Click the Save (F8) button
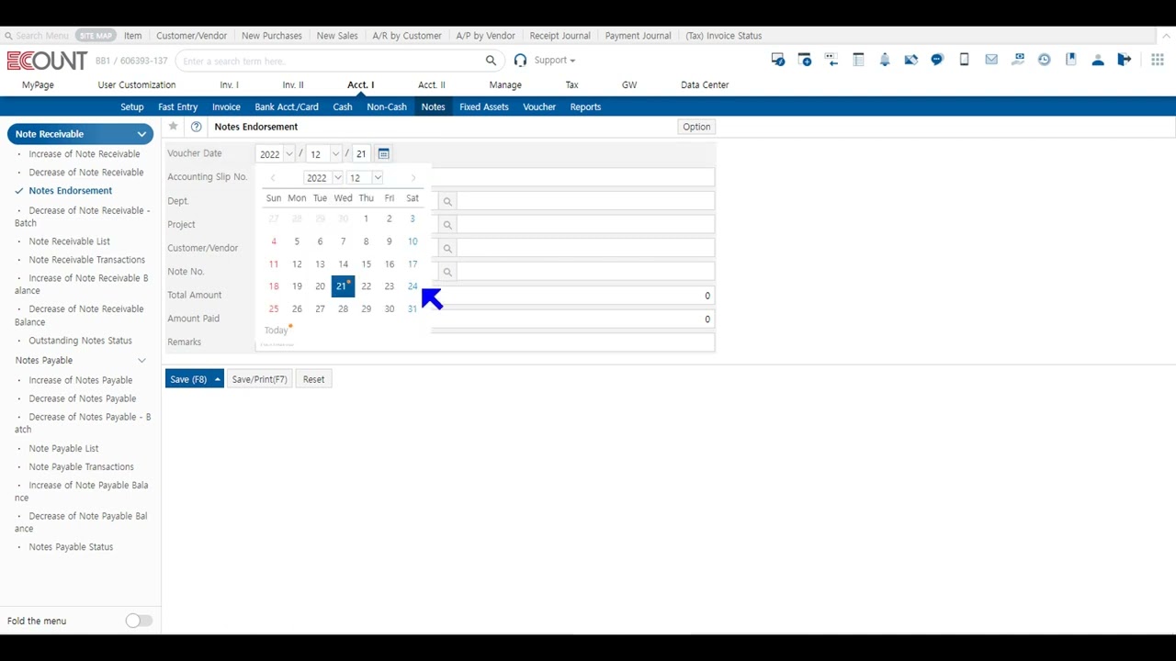 [x=188, y=379]
